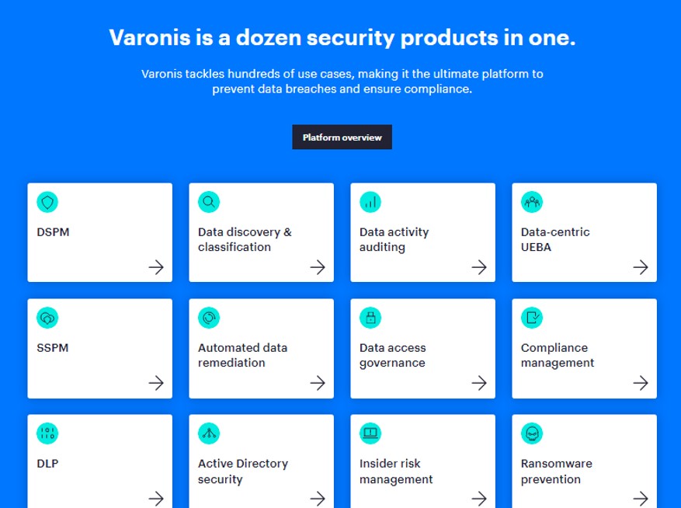Image resolution: width=681 pixels, height=508 pixels.
Task: Click the circular arrows Automated data remediation icon
Action: 209,318
